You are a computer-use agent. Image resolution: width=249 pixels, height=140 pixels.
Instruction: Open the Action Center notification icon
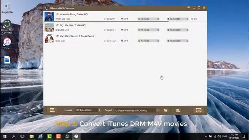coord(243,136)
